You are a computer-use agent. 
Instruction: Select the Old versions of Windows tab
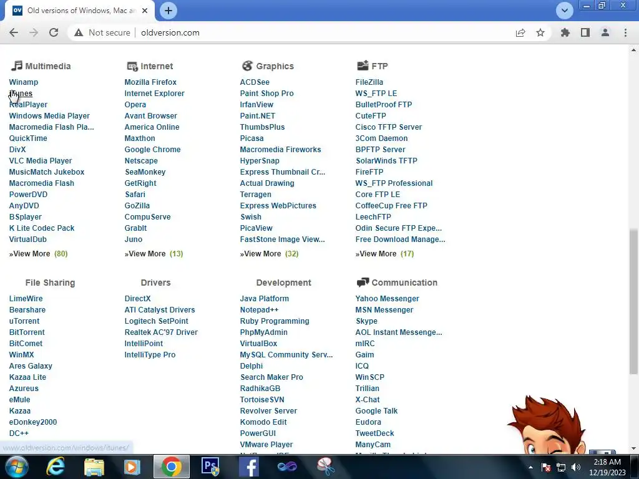coord(79,11)
